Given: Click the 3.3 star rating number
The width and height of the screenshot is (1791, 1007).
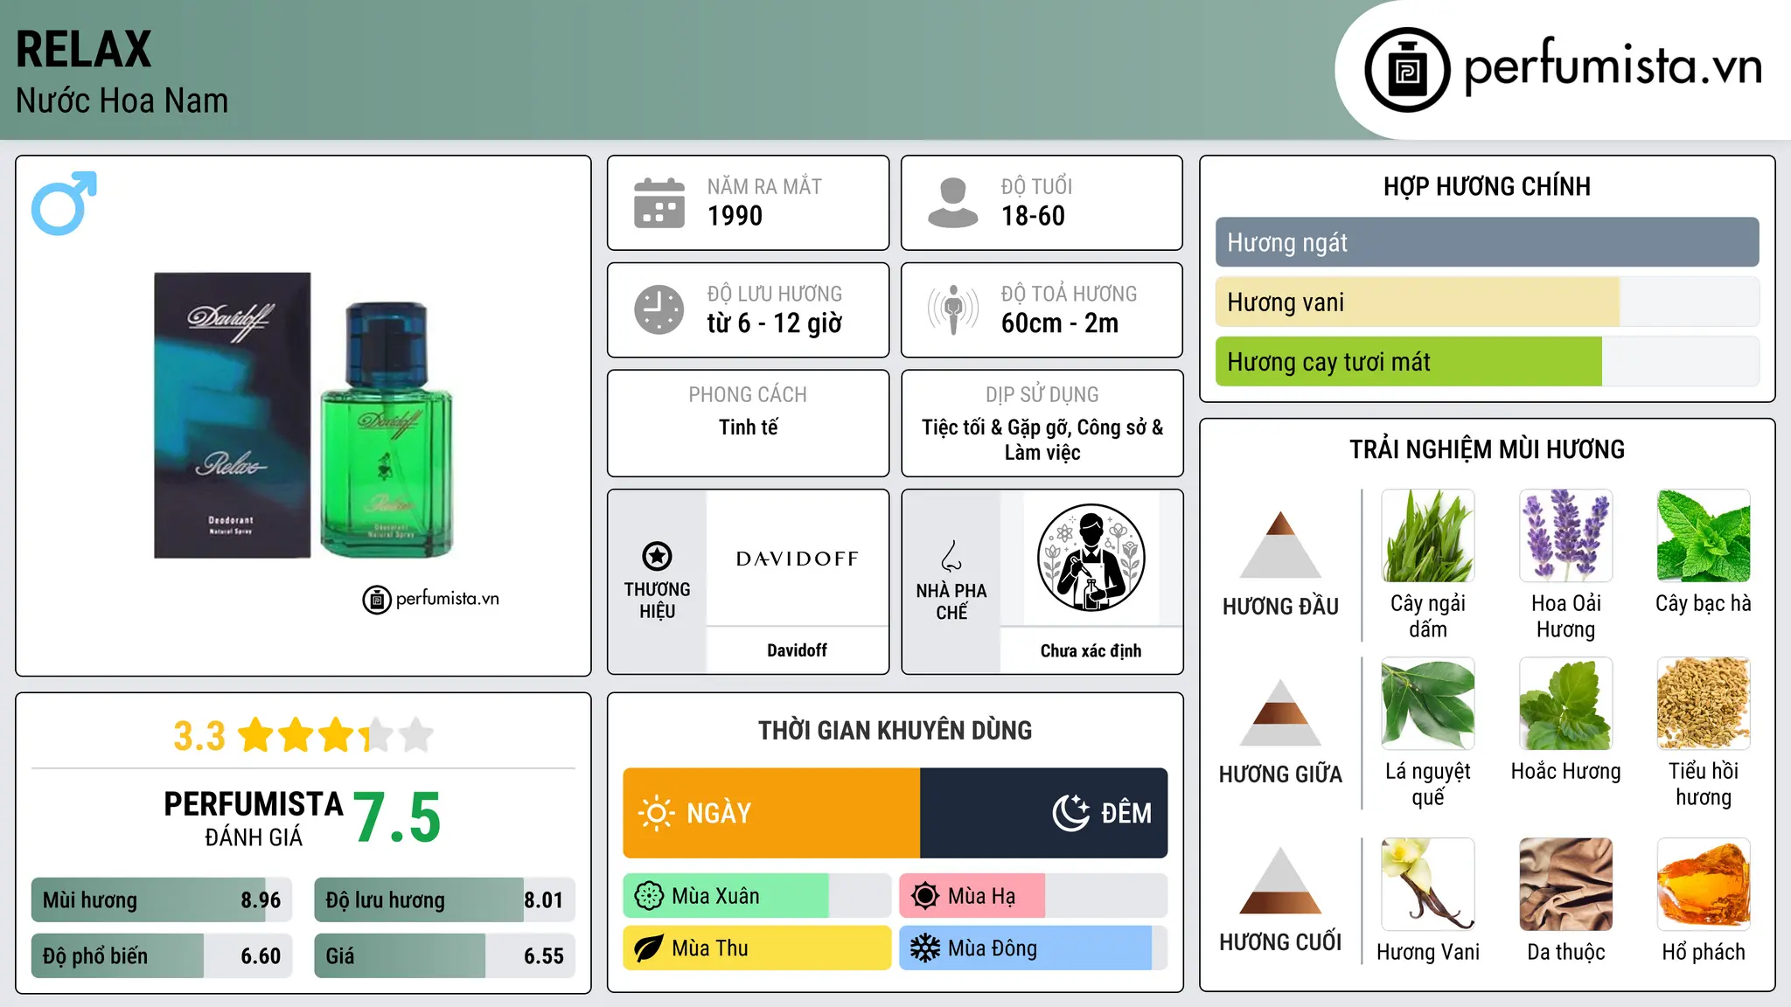Looking at the screenshot, I should pos(199,736).
